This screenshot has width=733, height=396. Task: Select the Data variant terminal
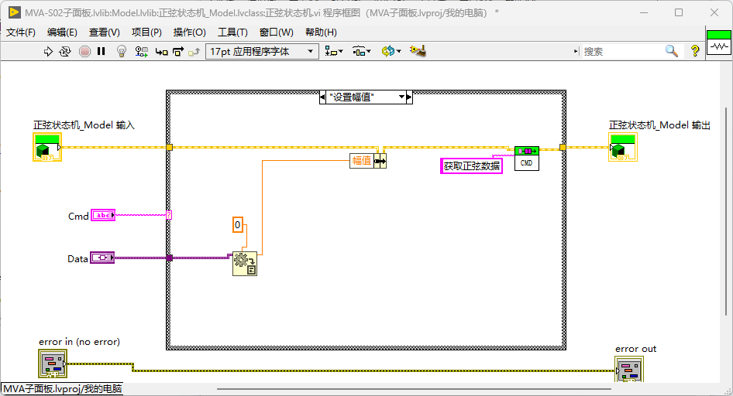[102, 258]
